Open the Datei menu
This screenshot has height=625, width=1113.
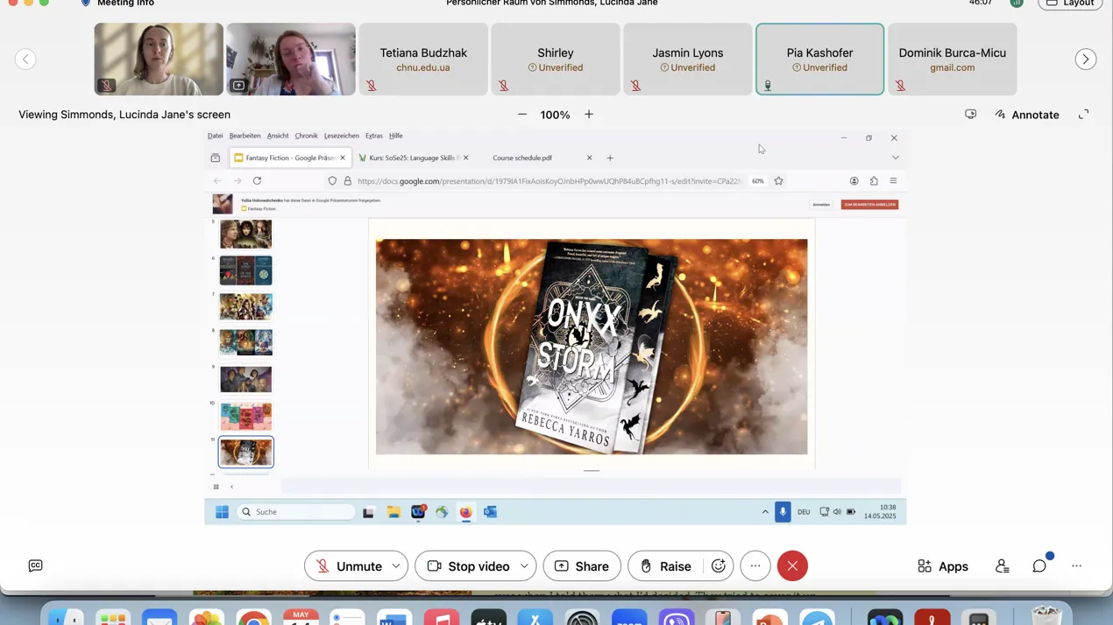tap(215, 136)
